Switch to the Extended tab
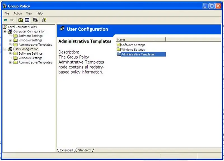Viewport: 224px width, 161px height. coord(66,150)
